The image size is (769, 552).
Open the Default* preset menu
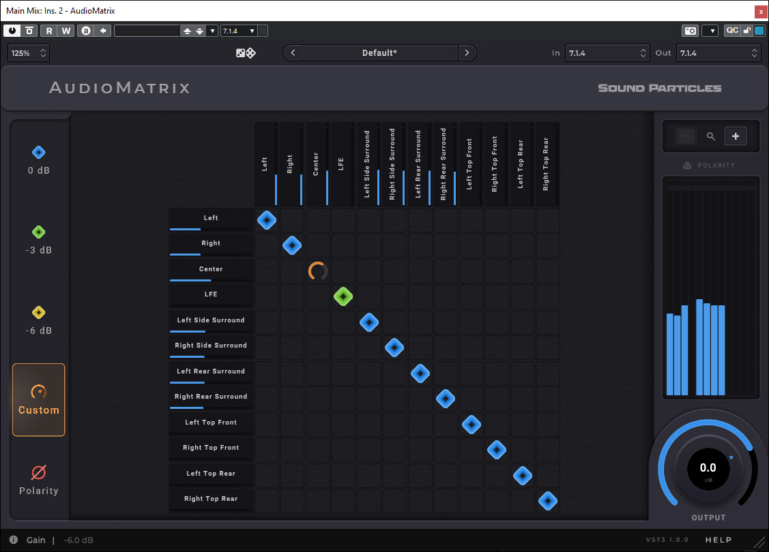[x=379, y=53]
